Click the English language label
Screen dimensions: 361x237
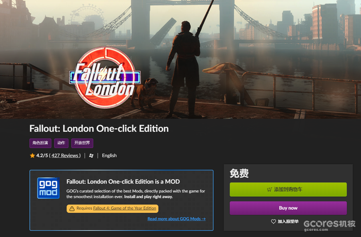coord(109,156)
